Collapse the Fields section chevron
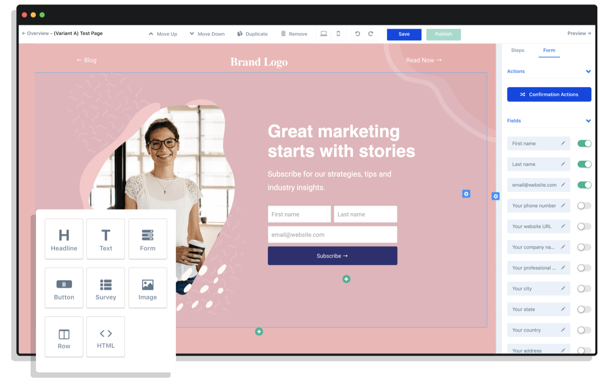 (588, 121)
